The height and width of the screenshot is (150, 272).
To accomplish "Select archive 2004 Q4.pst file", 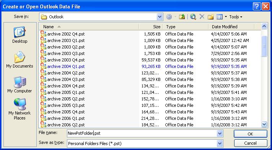I will coord(66,86).
